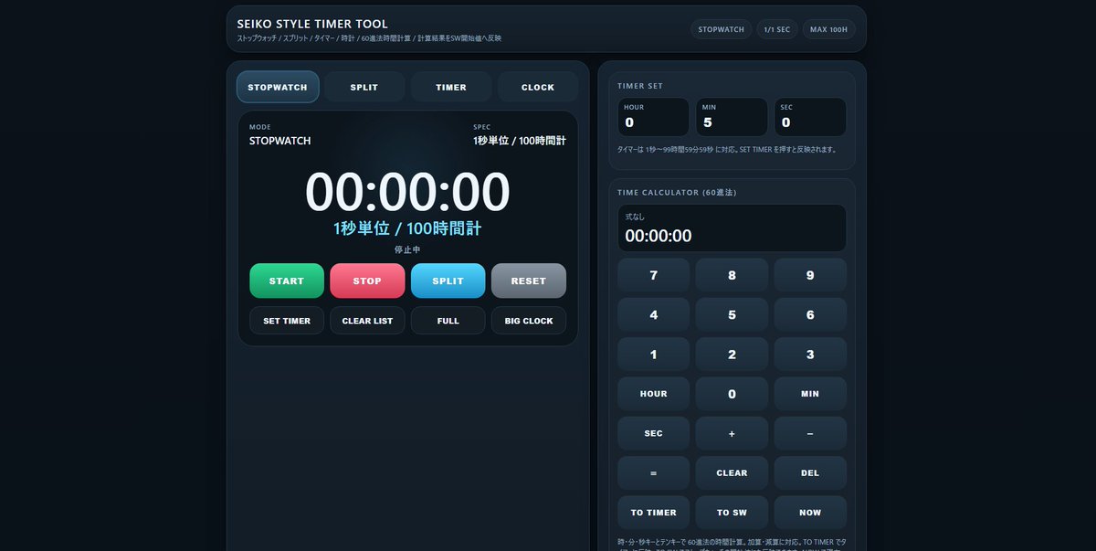
Task: Click the calculator MIN key
Action: coord(810,394)
